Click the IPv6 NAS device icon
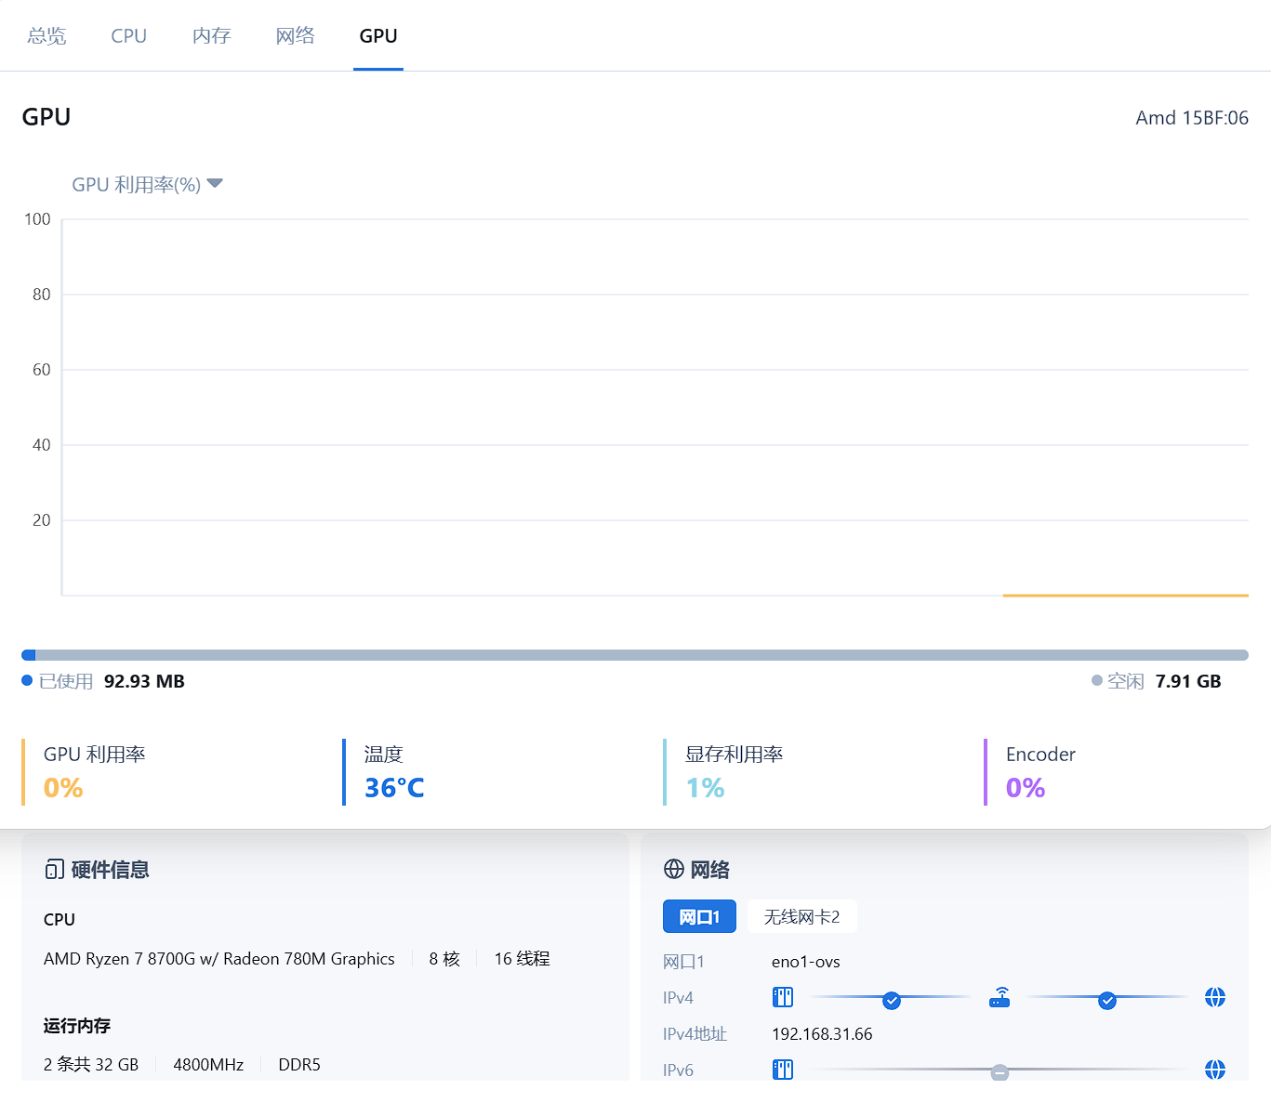This screenshot has width=1271, height=1103. pyautogui.click(x=783, y=1070)
